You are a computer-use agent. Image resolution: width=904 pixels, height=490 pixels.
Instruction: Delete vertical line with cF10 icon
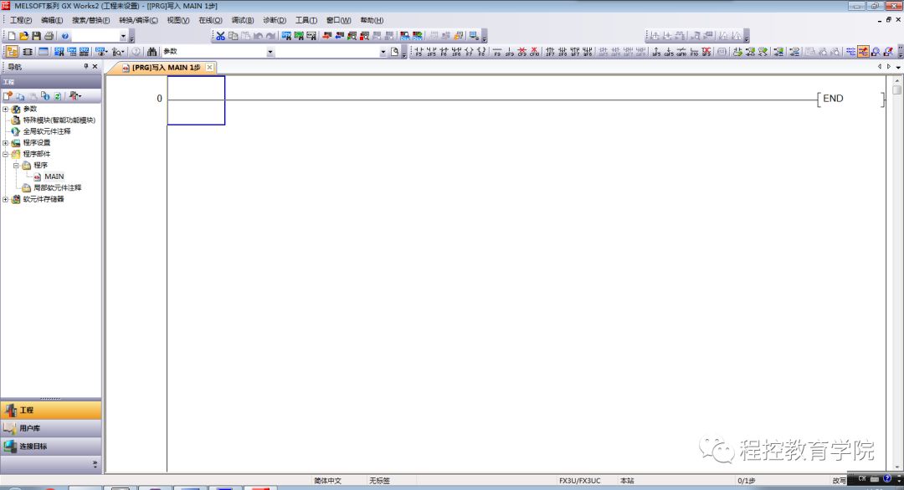pos(534,52)
